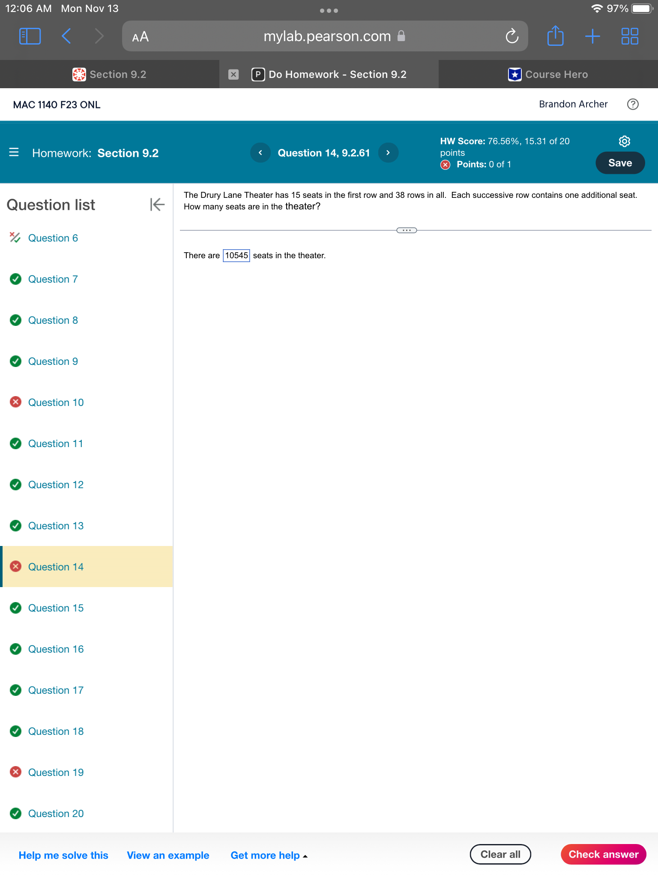Viewport: 658px width, 877px height.
Task: Open the settings gear icon
Action: (x=625, y=141)
